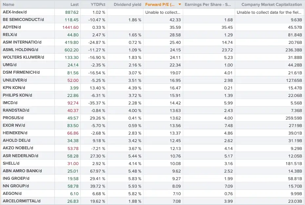Select the AEGON/d row name
The image size is (305, 205).
point(12,194)
